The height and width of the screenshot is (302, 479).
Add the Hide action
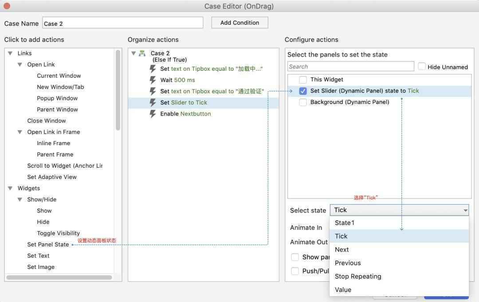click(x=43, y=222)
